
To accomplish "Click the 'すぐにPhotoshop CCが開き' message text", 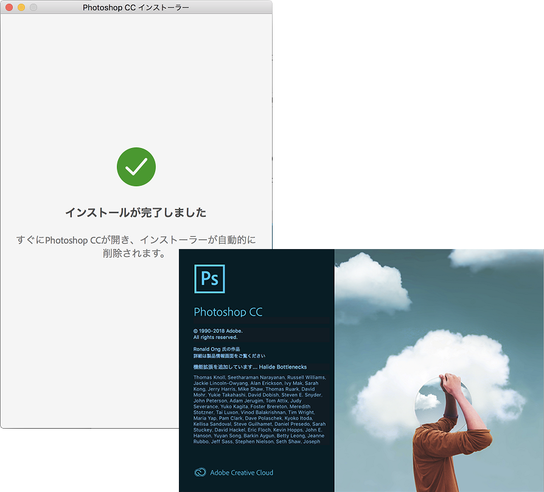I will (136, 246).
